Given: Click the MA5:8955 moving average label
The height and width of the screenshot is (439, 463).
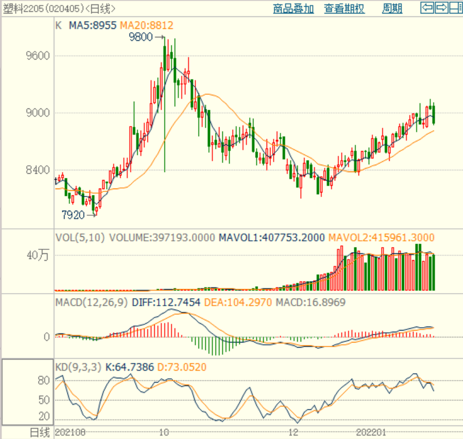Looking at the screenshot, I should [x=92, y=26].
